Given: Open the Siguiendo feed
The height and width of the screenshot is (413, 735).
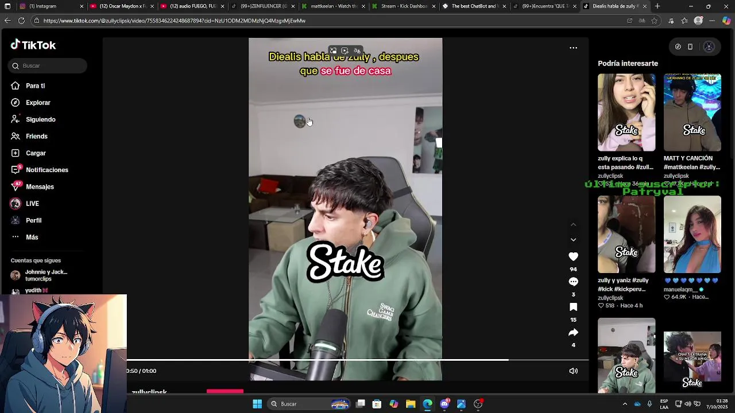Looking at the screenshot, I should [x=40, y=119].
